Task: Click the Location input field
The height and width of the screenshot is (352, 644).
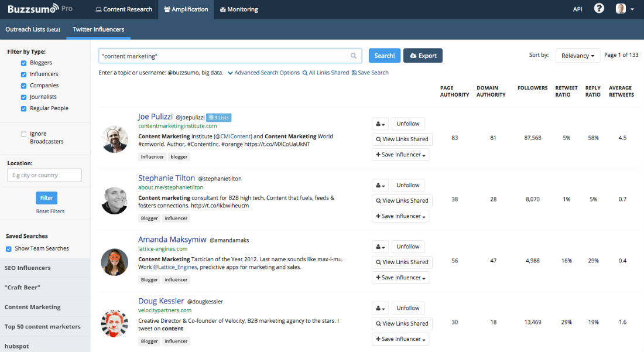Action: coord(44,175)
